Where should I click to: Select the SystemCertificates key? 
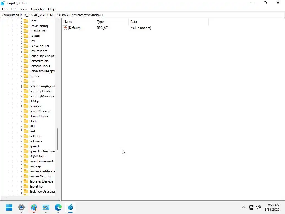[42, 171]
